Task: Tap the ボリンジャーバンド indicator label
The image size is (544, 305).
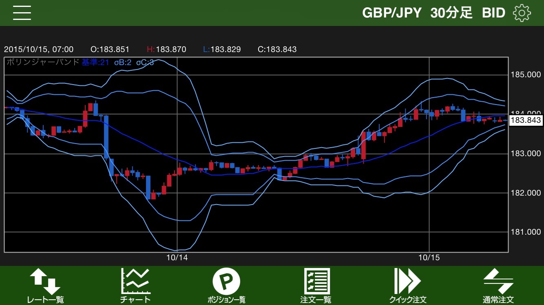Action: (x=42, y=63)
